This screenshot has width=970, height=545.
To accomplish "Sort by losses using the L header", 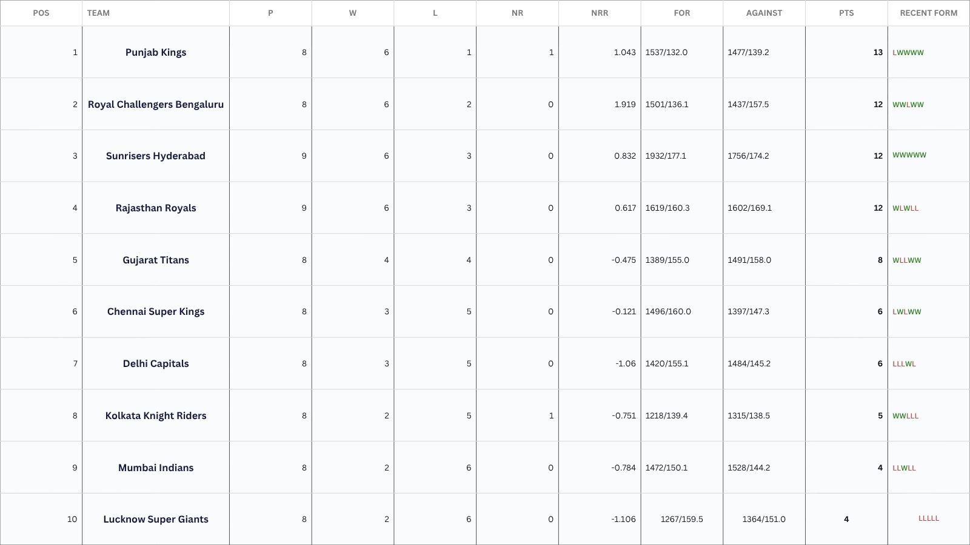I will click(435, 13).
